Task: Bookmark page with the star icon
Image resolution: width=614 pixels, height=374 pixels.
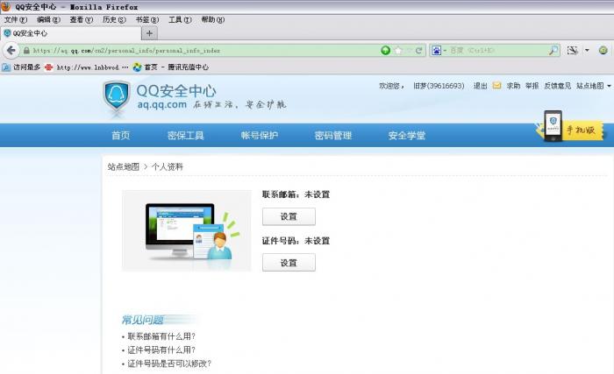Action: click(x=398, y=51)
